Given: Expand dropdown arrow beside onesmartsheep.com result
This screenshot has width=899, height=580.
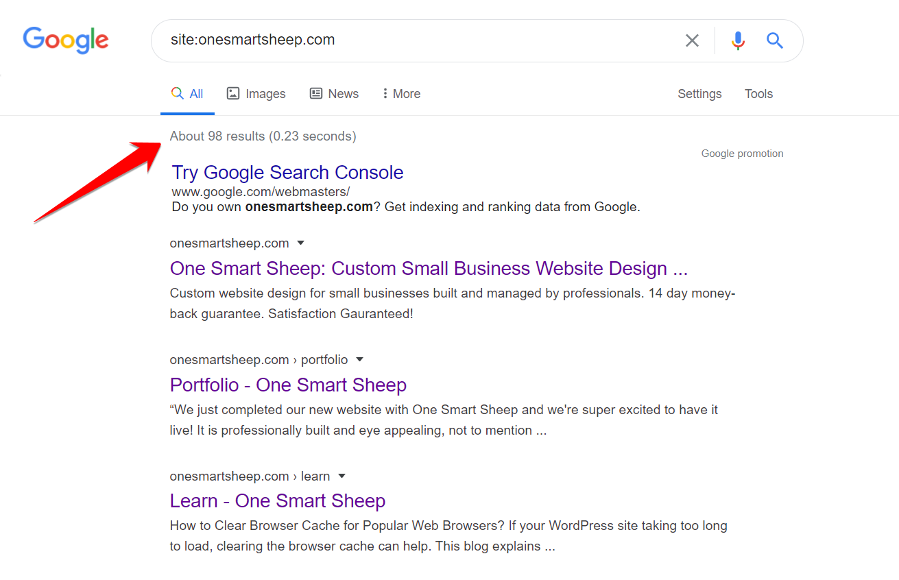Looking at the screenshot, I should click(x=300, y=243).
